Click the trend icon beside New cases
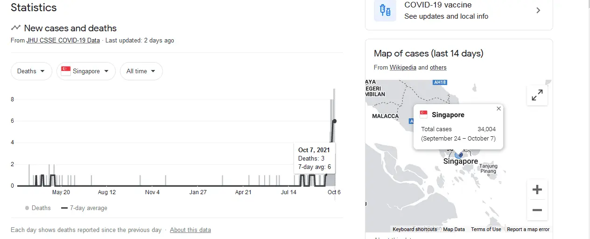 coord(16,28)
